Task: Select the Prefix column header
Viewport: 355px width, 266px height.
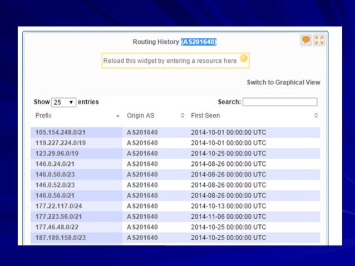Action: pos(43,116)
